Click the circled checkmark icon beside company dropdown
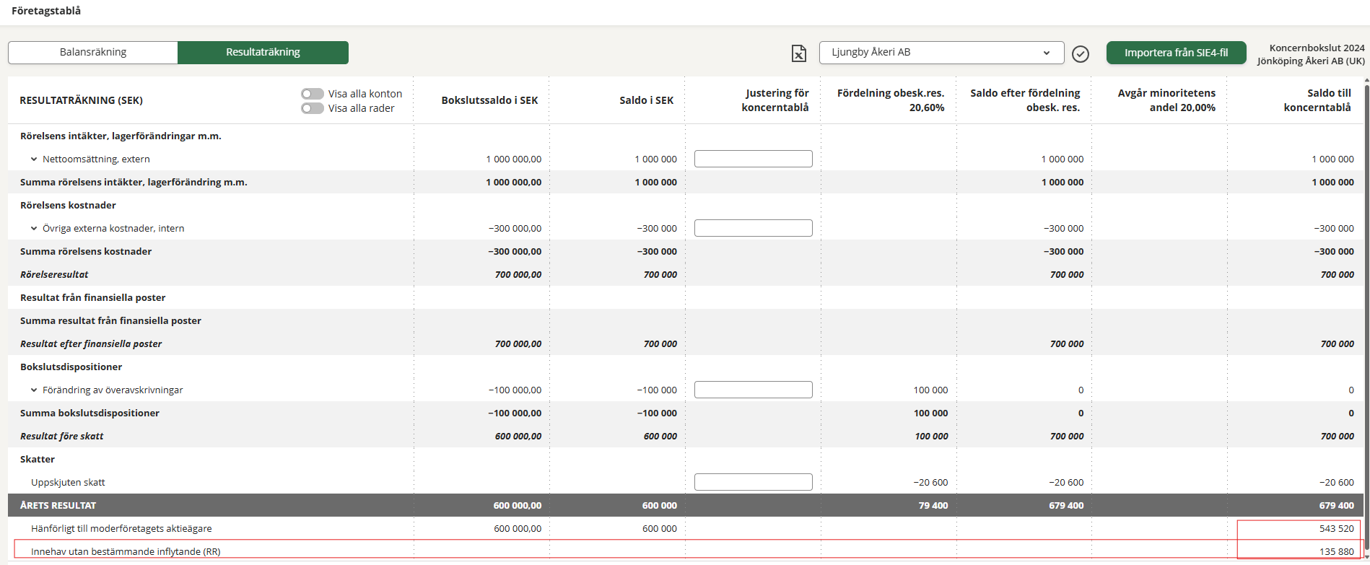The image size is (1370, 565). coord(1080,53)
